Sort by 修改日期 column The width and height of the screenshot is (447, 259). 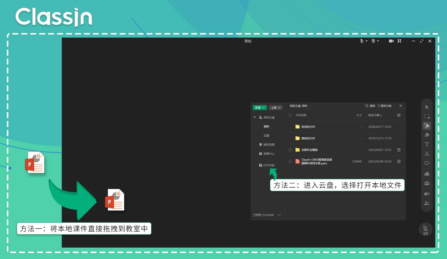tap(375, 115)
